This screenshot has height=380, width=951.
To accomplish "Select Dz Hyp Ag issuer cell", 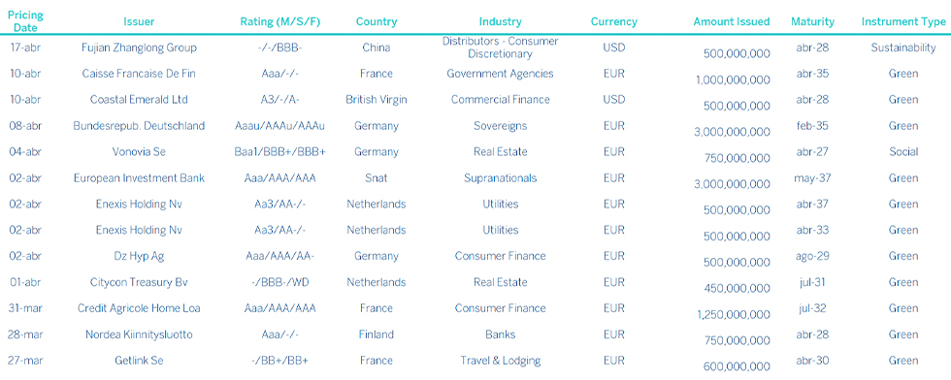I will click(139, 256).
